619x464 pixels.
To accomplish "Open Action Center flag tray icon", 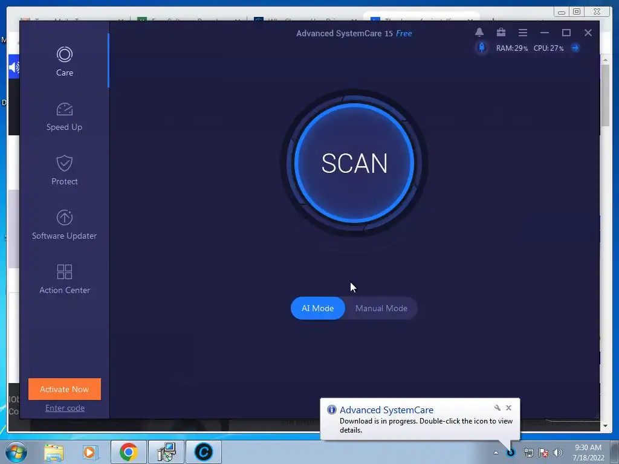I will (543, 453).
